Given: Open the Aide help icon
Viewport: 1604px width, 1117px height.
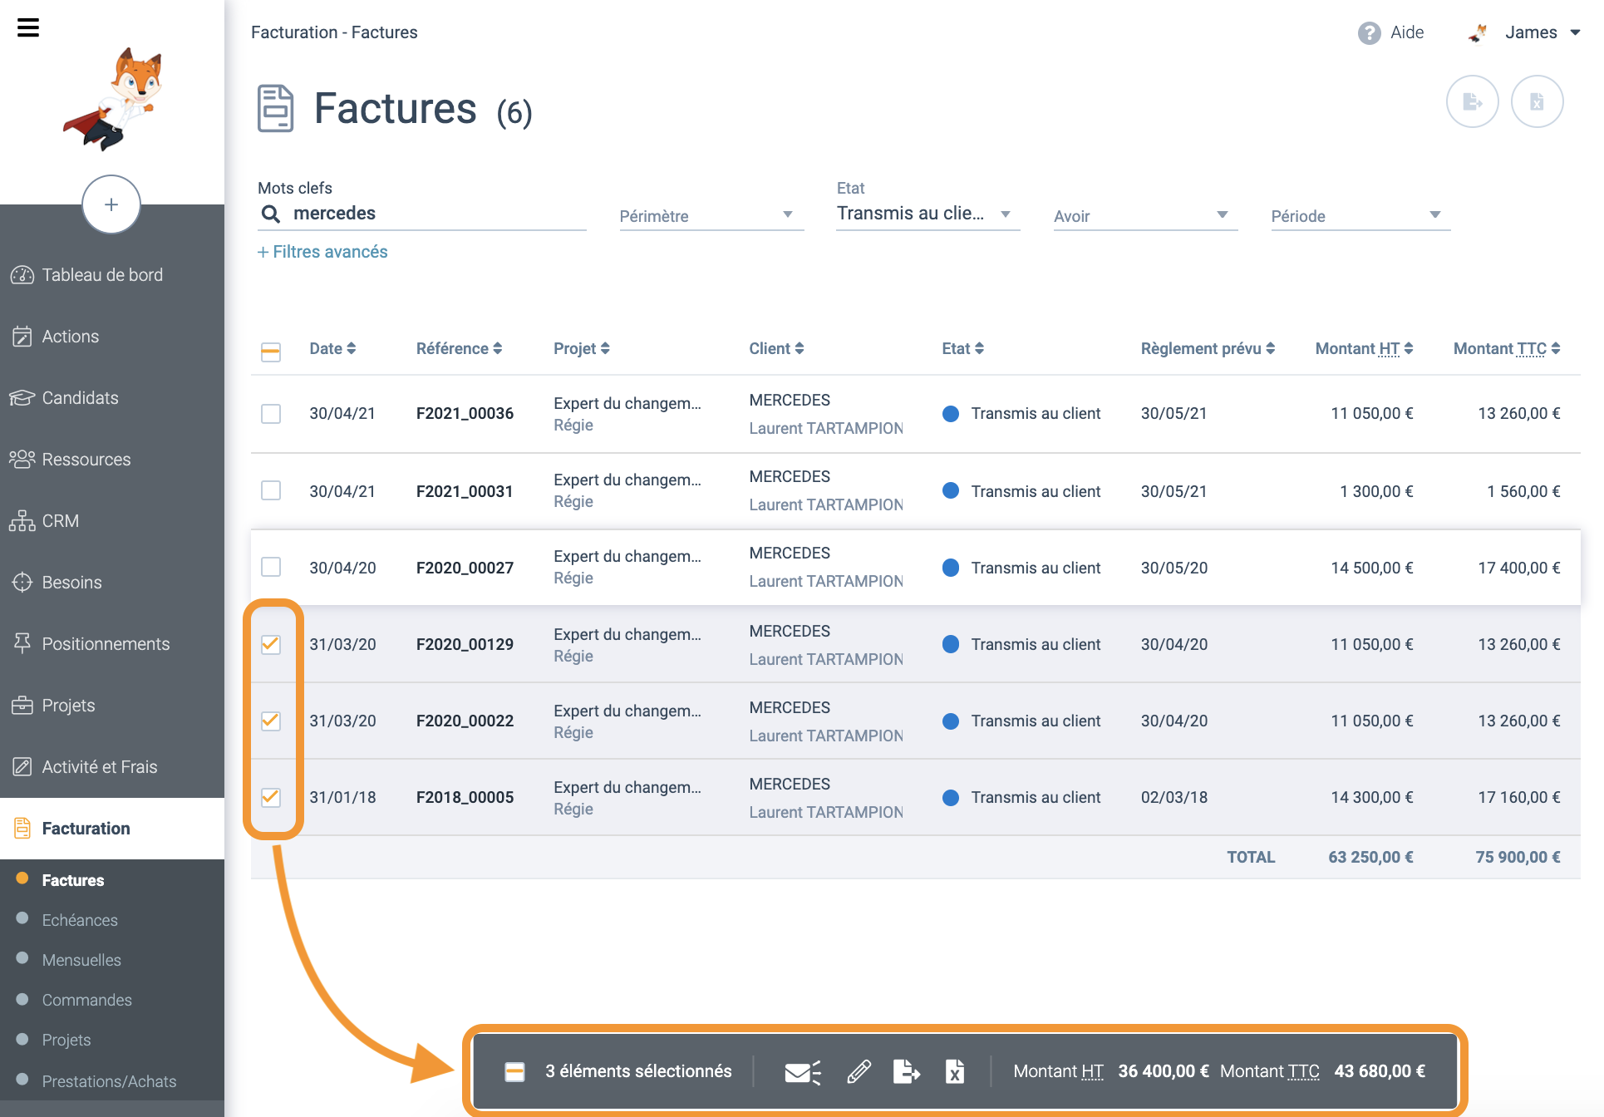Looking at the screenshot, I should (x=1369, y=33).
